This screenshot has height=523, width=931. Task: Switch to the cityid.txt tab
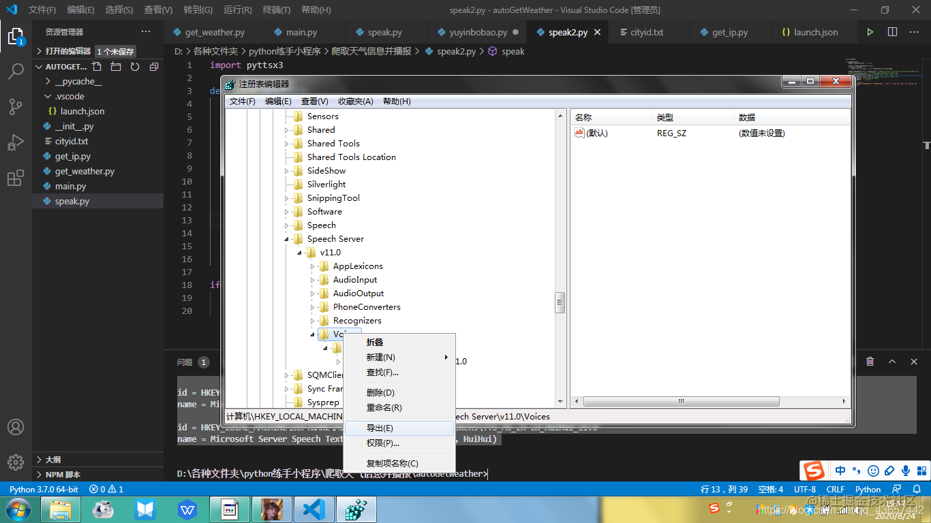point(645,32)
